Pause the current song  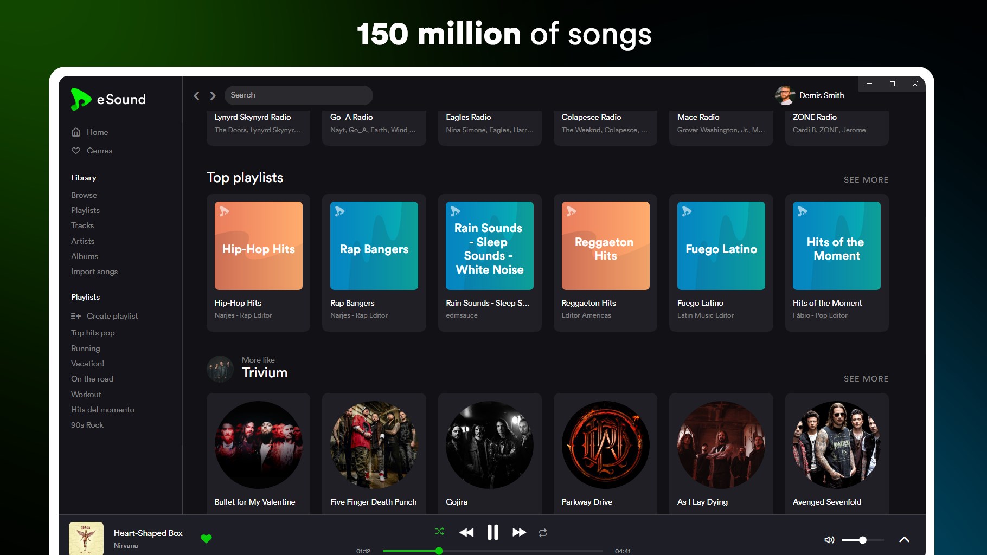(x=492, y=532)
